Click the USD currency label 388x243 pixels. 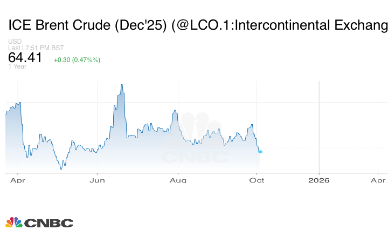click(x=15, y=42)
